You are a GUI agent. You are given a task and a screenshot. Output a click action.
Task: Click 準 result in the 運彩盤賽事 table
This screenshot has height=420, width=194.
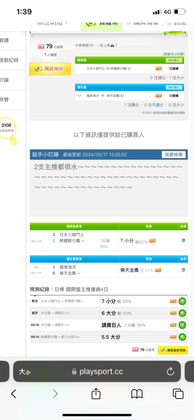[183, 270]
